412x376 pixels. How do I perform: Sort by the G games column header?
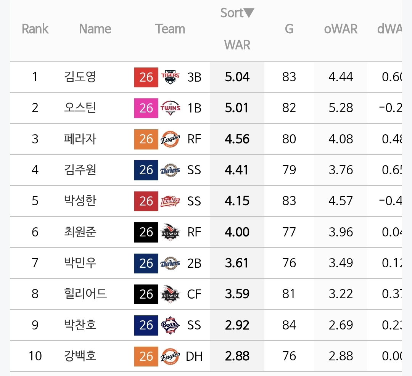click(289, 29)
